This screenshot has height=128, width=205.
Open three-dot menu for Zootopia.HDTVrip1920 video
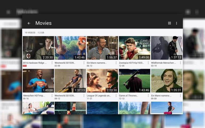click(148, 63)
